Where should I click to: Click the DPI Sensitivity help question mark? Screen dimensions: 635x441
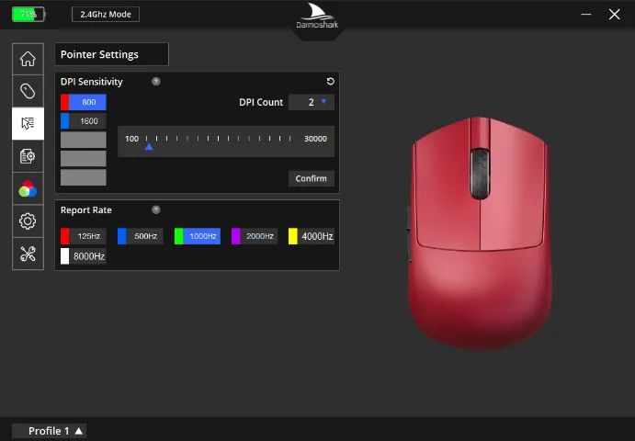[156, 82]
